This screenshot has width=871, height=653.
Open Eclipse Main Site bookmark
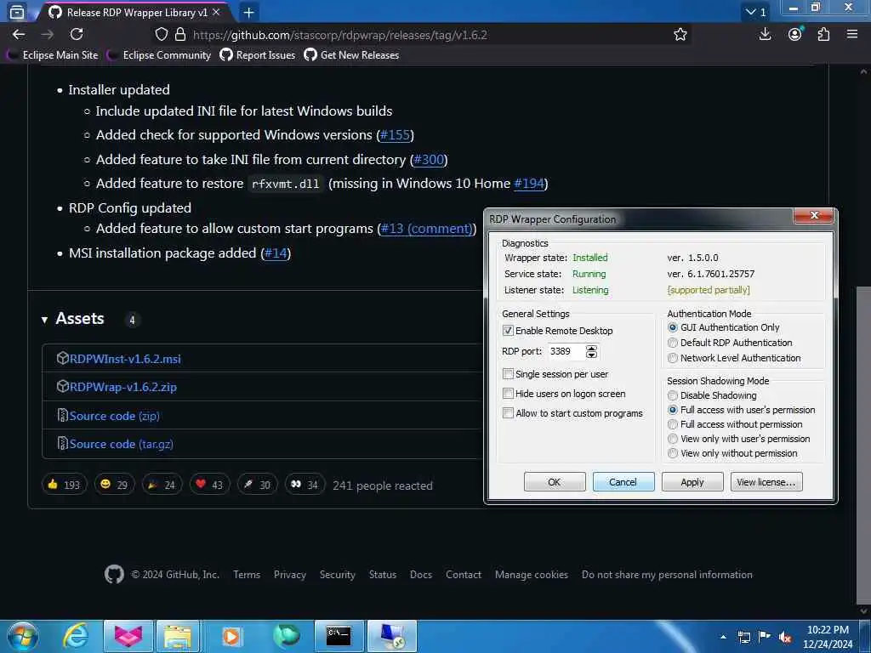pos(53,55)
